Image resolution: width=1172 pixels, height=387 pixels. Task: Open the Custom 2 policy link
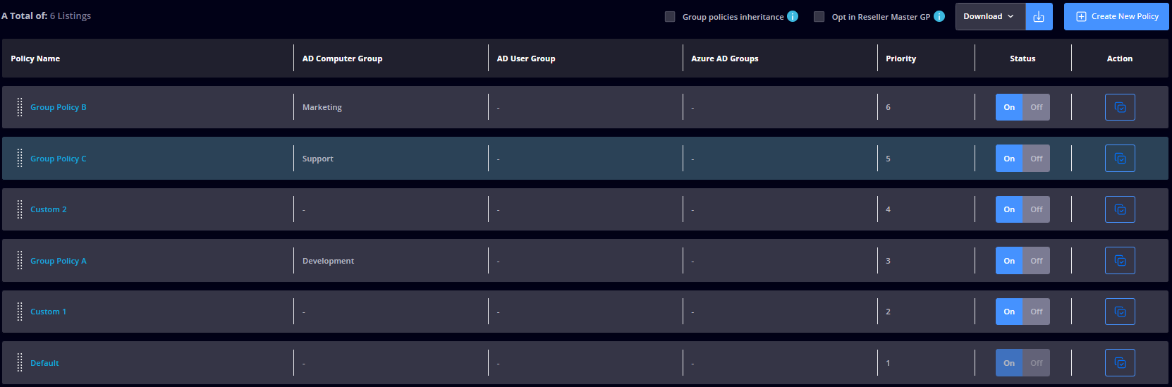click(x=49, y=209)
